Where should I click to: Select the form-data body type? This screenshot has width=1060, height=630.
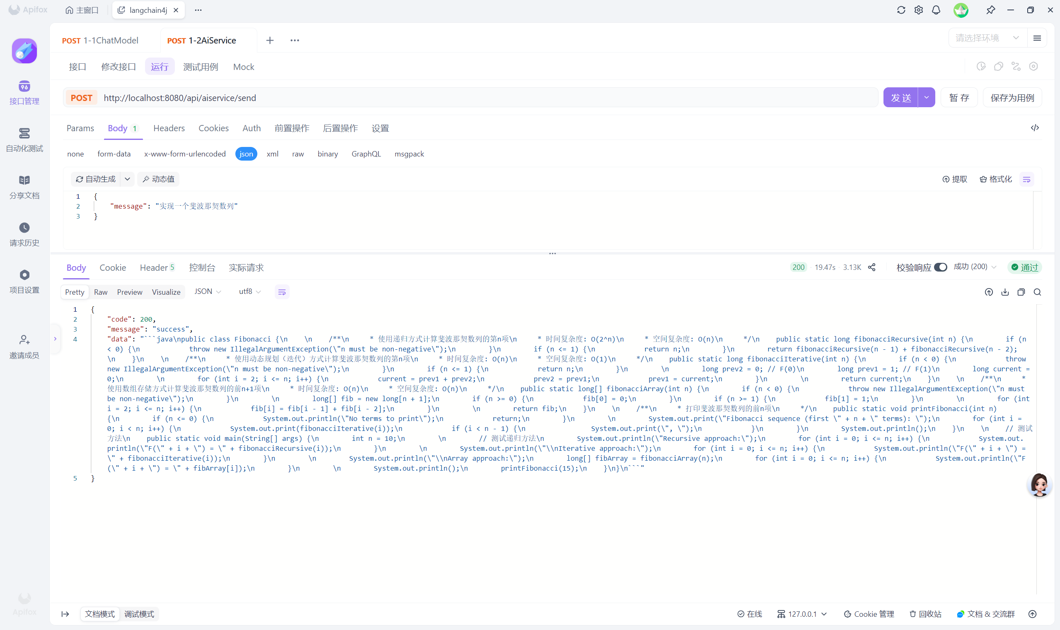[114, 154]
